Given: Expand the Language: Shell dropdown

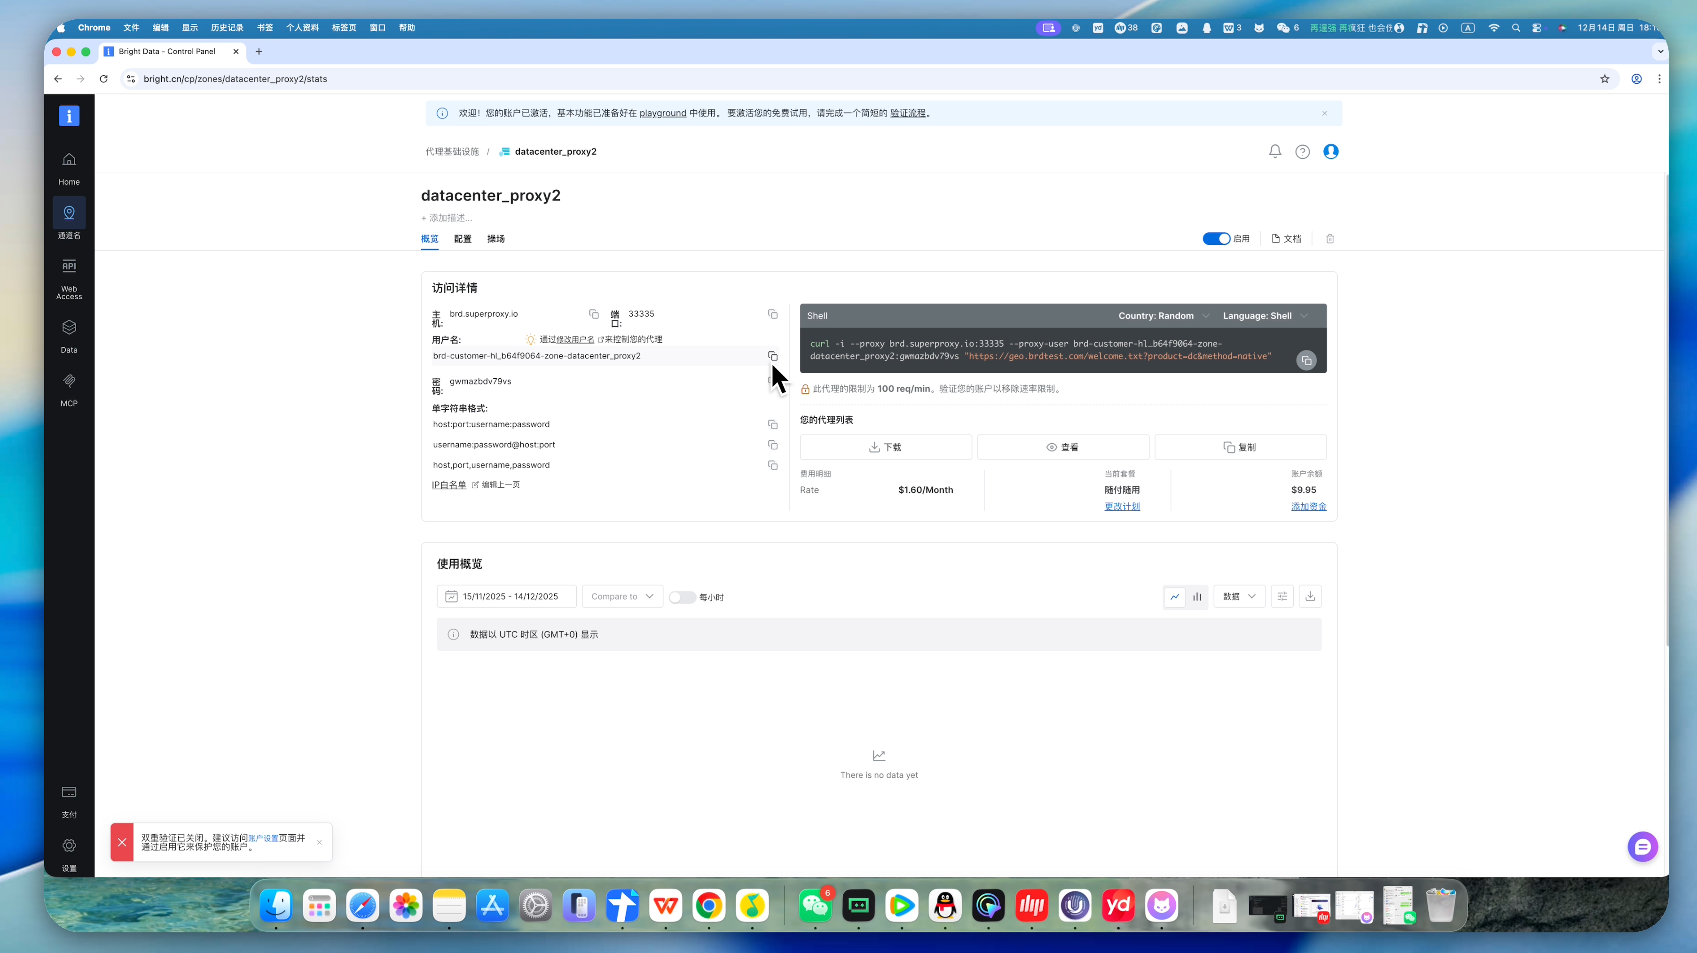Looking at the screenshot, I should [1264, 316].
